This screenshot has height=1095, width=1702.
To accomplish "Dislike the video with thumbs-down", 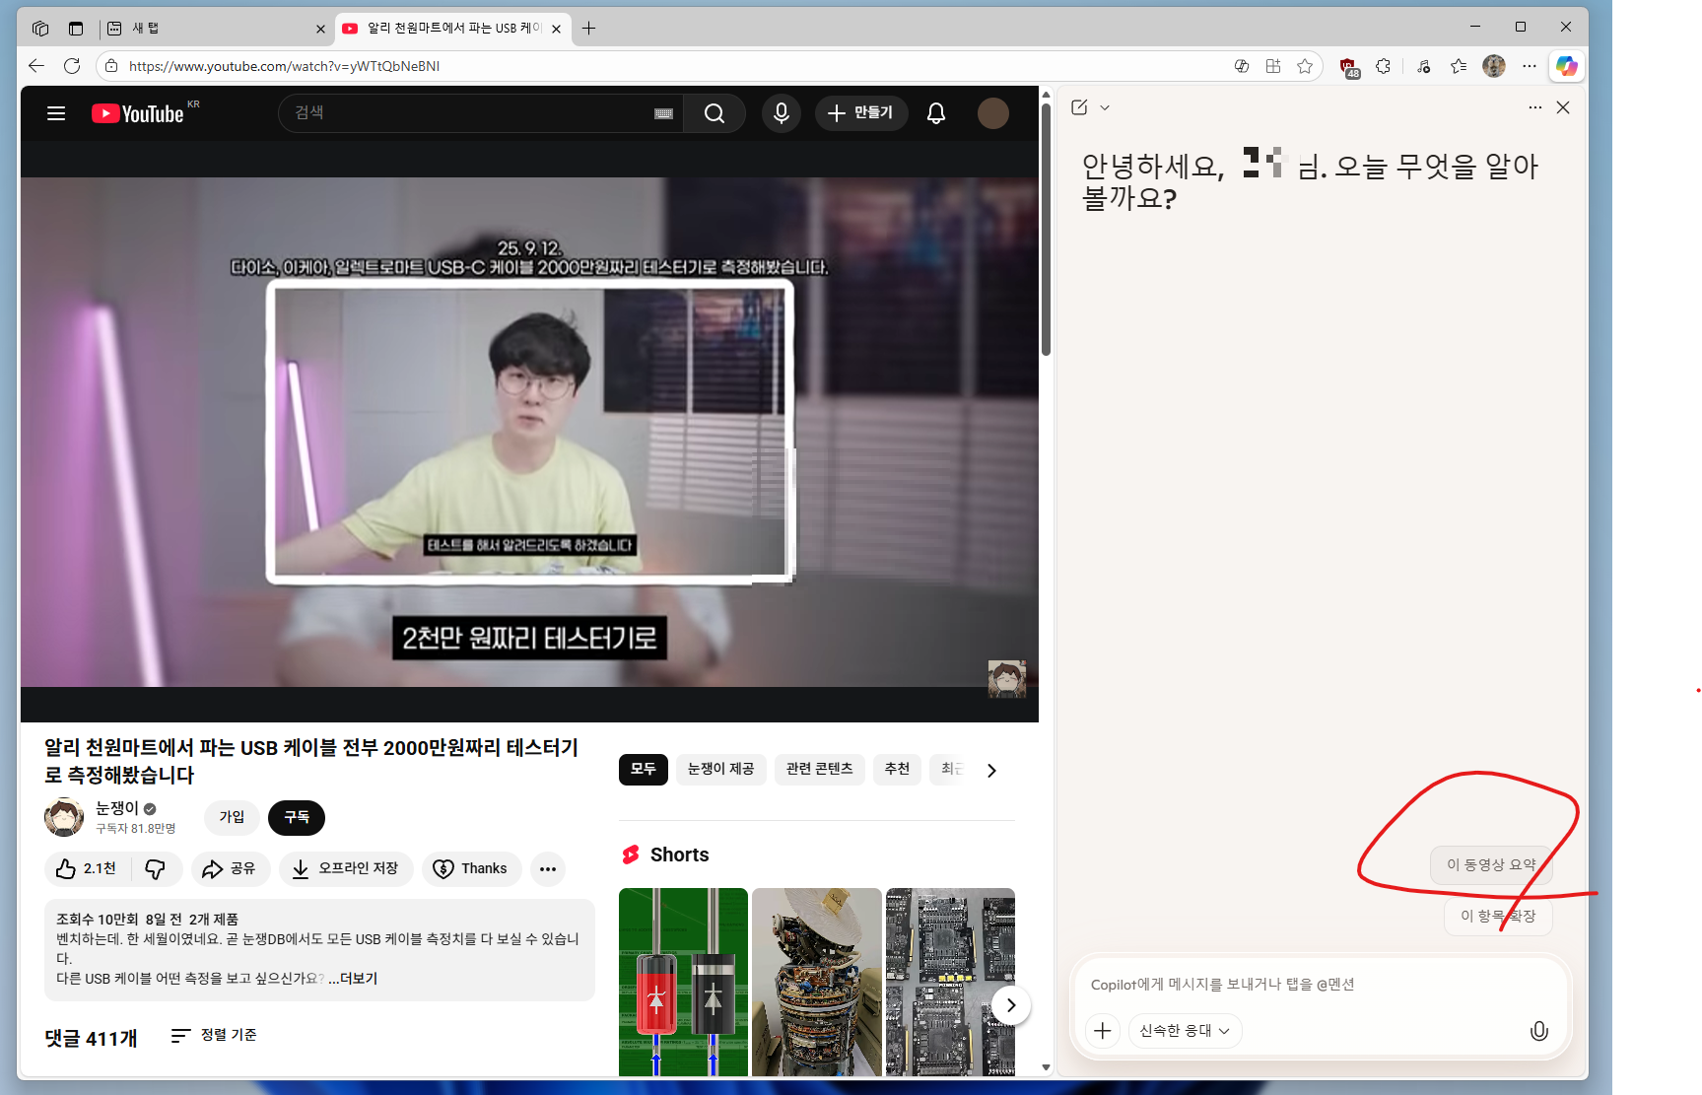I will (x=156, y=868).
